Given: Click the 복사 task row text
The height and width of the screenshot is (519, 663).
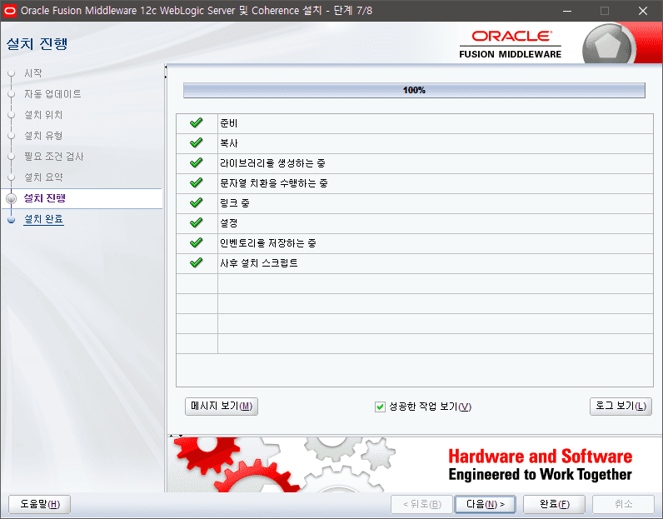Looking at the screenshot, I should pyautogui.click(x=229, y=143).
